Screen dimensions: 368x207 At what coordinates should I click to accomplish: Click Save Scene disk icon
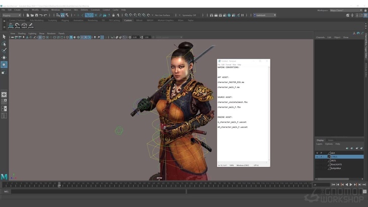coord(37,15)
